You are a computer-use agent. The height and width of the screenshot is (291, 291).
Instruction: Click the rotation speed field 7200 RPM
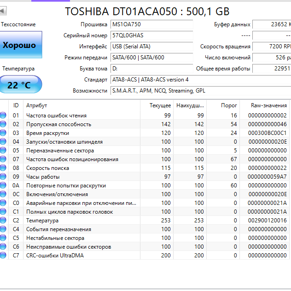(272, 47)
